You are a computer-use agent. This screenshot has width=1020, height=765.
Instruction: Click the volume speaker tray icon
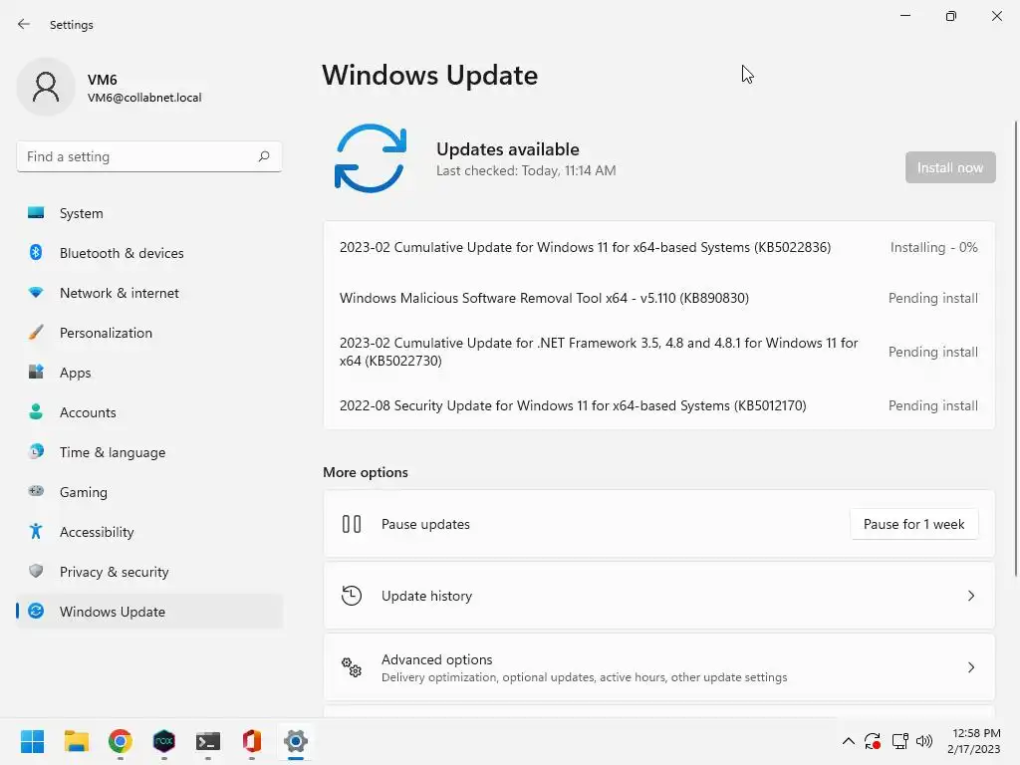click(x=924, y=741)
